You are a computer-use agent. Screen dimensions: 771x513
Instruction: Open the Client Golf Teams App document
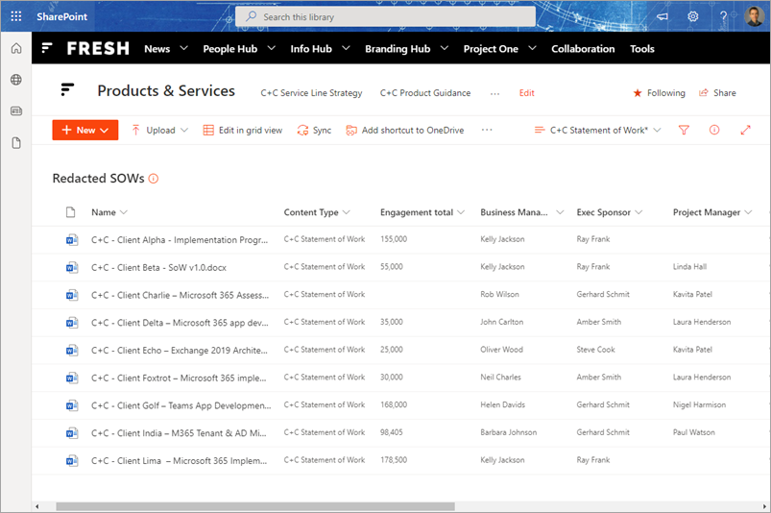[x=181, y=405]
